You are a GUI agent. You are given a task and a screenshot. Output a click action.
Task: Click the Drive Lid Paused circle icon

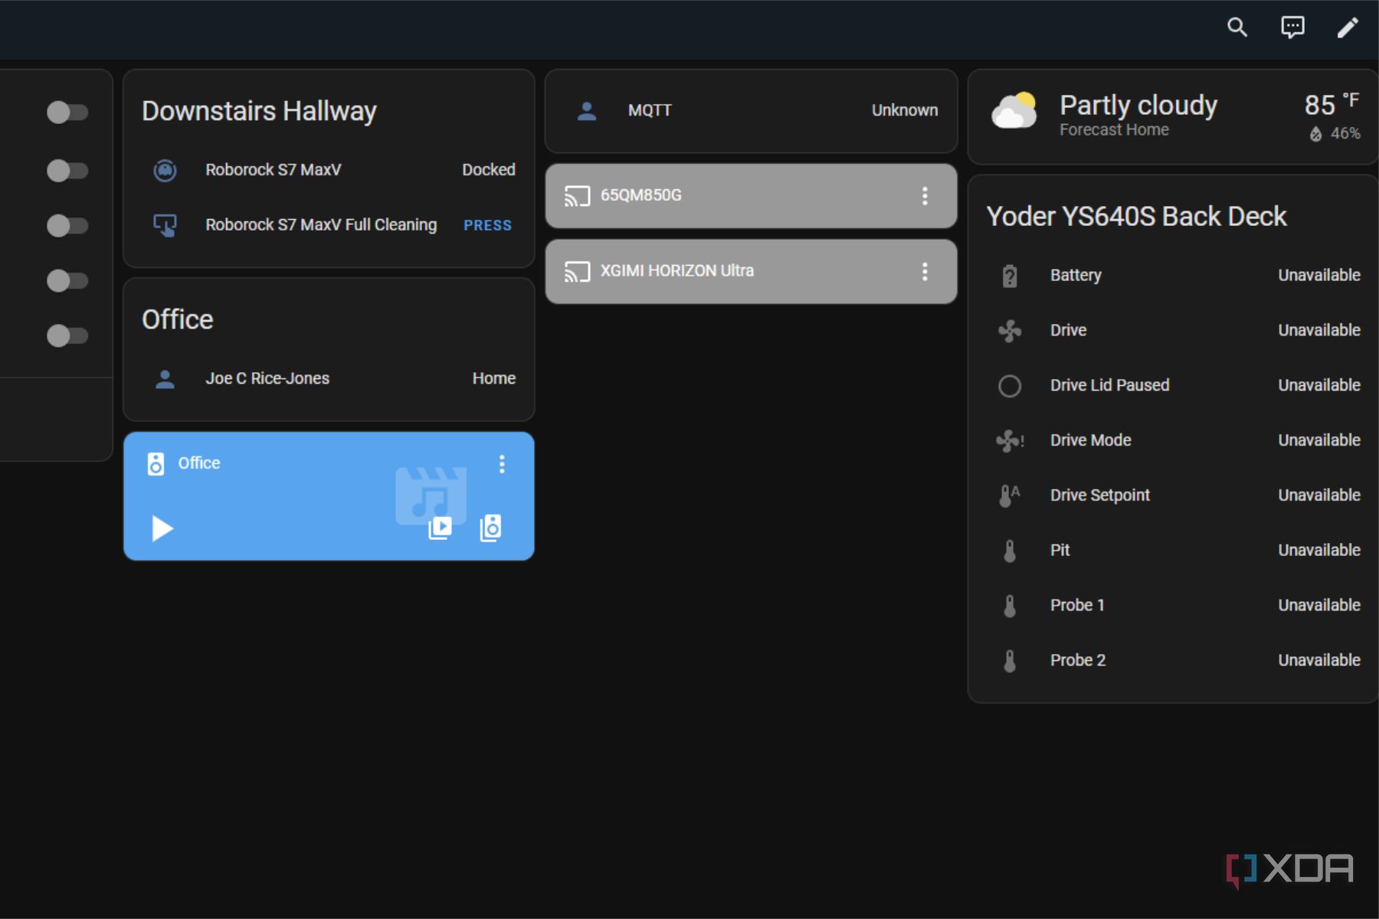tap(1010, 386)
